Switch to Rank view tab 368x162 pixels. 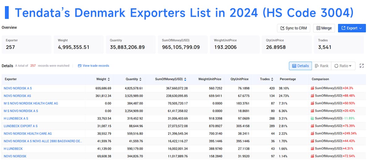click(x=322, y=66)
